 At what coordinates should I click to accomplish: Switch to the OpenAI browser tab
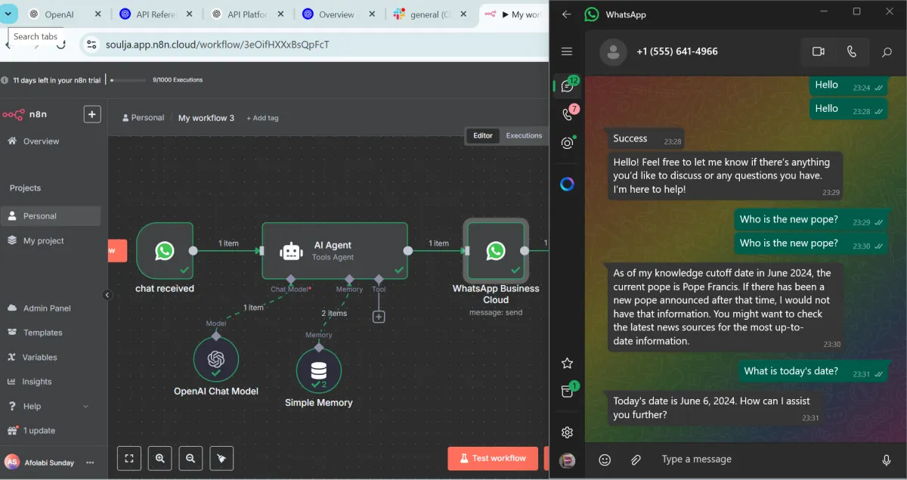coord(59,14)
